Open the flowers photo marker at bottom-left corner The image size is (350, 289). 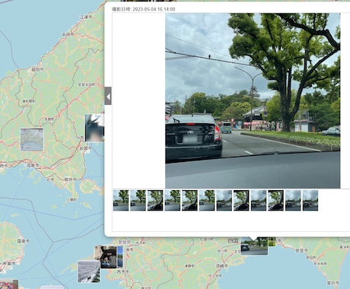point(9,284)
